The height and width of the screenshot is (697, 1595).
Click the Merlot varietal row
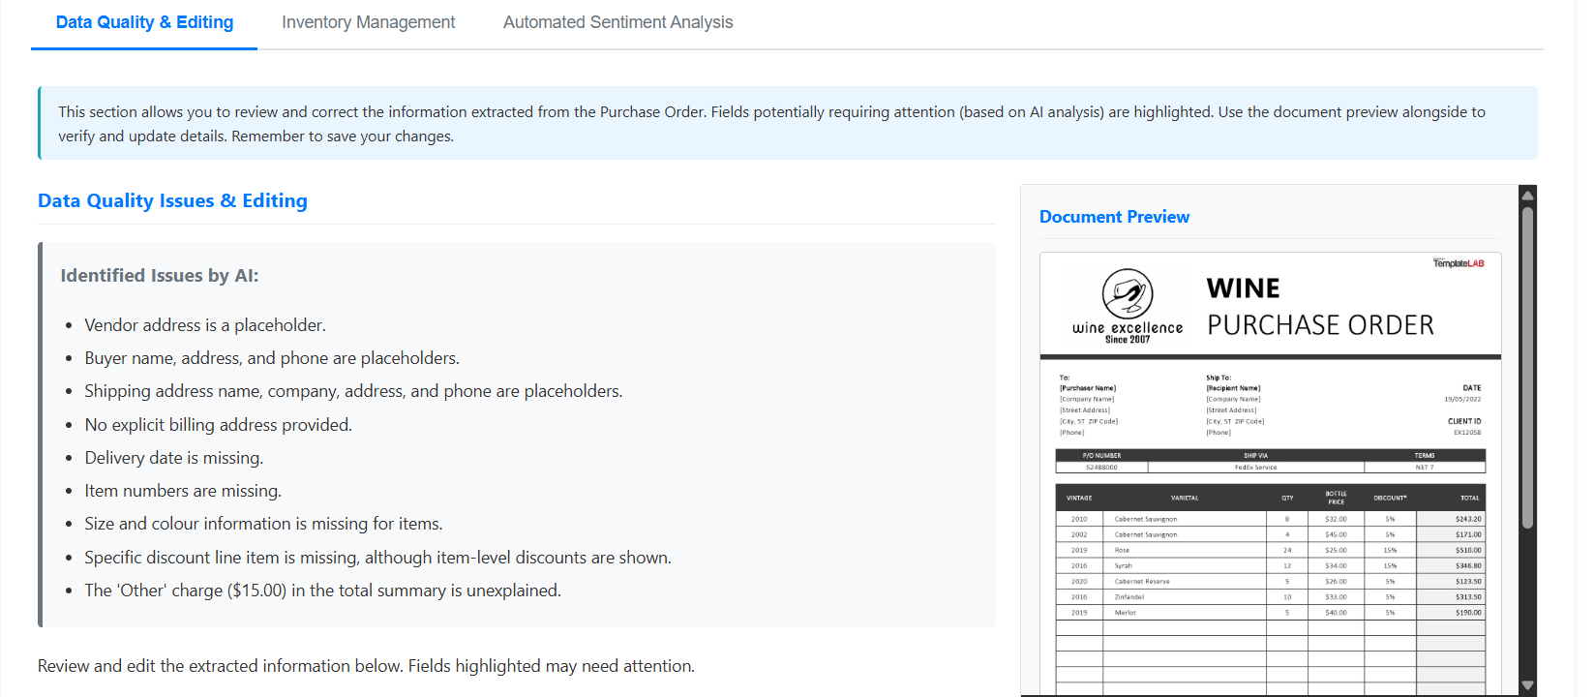[1270, 613]
